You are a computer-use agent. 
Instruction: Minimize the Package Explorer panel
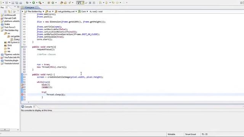(x=15, y=7)
